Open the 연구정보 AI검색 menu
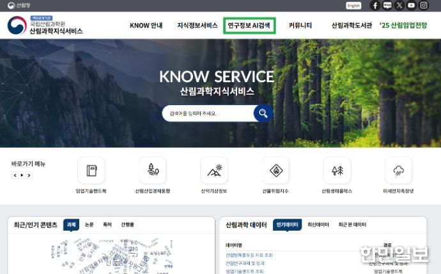Viewport: 441px width, 274px height. (249, 25)
